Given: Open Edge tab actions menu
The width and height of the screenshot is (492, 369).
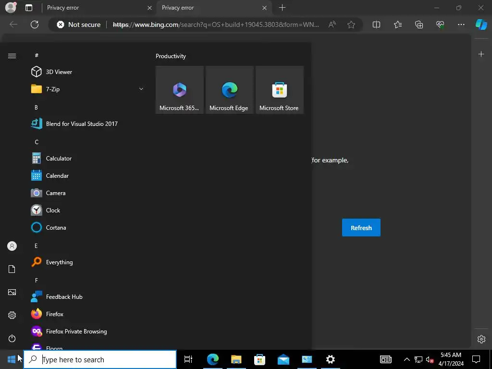Looking at the screenshot, I should click(x=29, y=8).
